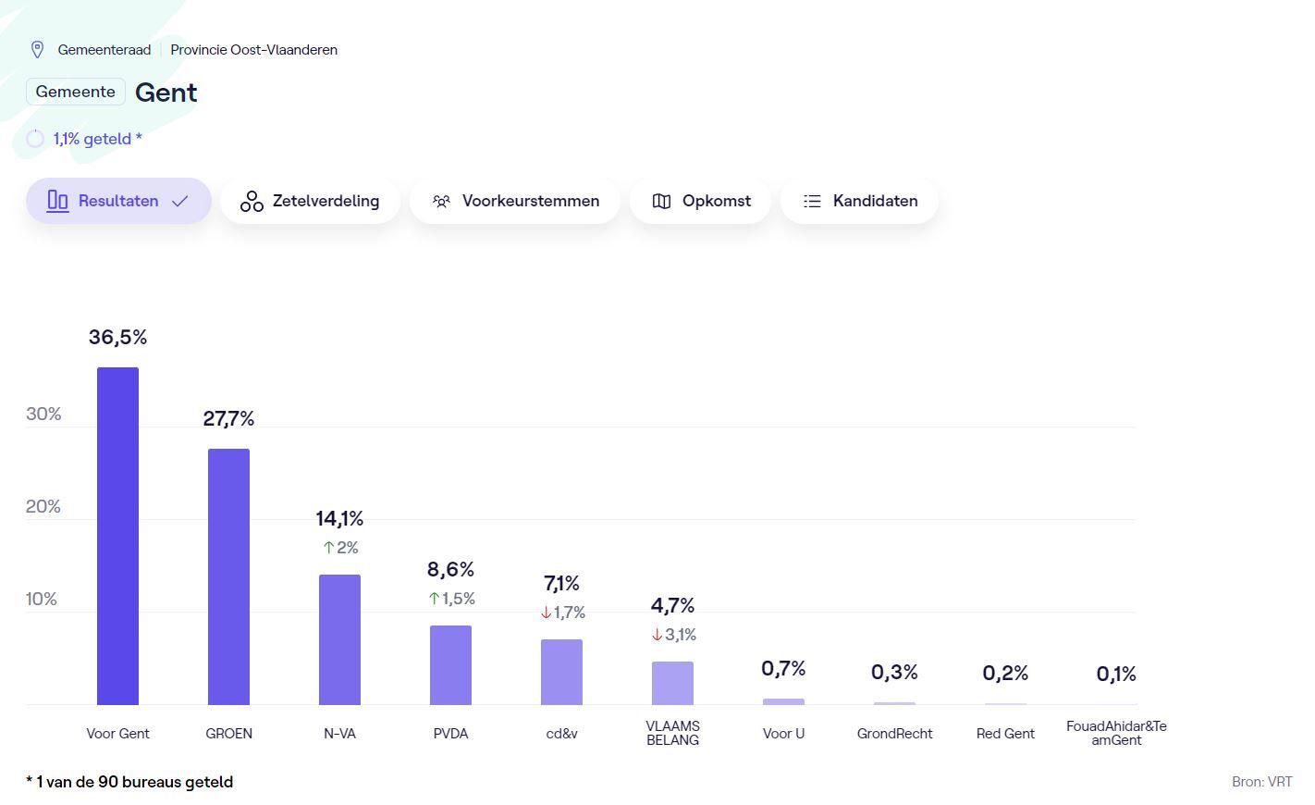This screenshot has height=805, width=1315.
Task: Click the Gemeenteraad breadcrumb link
Action: pyautogui.click(x=104, y=50)
